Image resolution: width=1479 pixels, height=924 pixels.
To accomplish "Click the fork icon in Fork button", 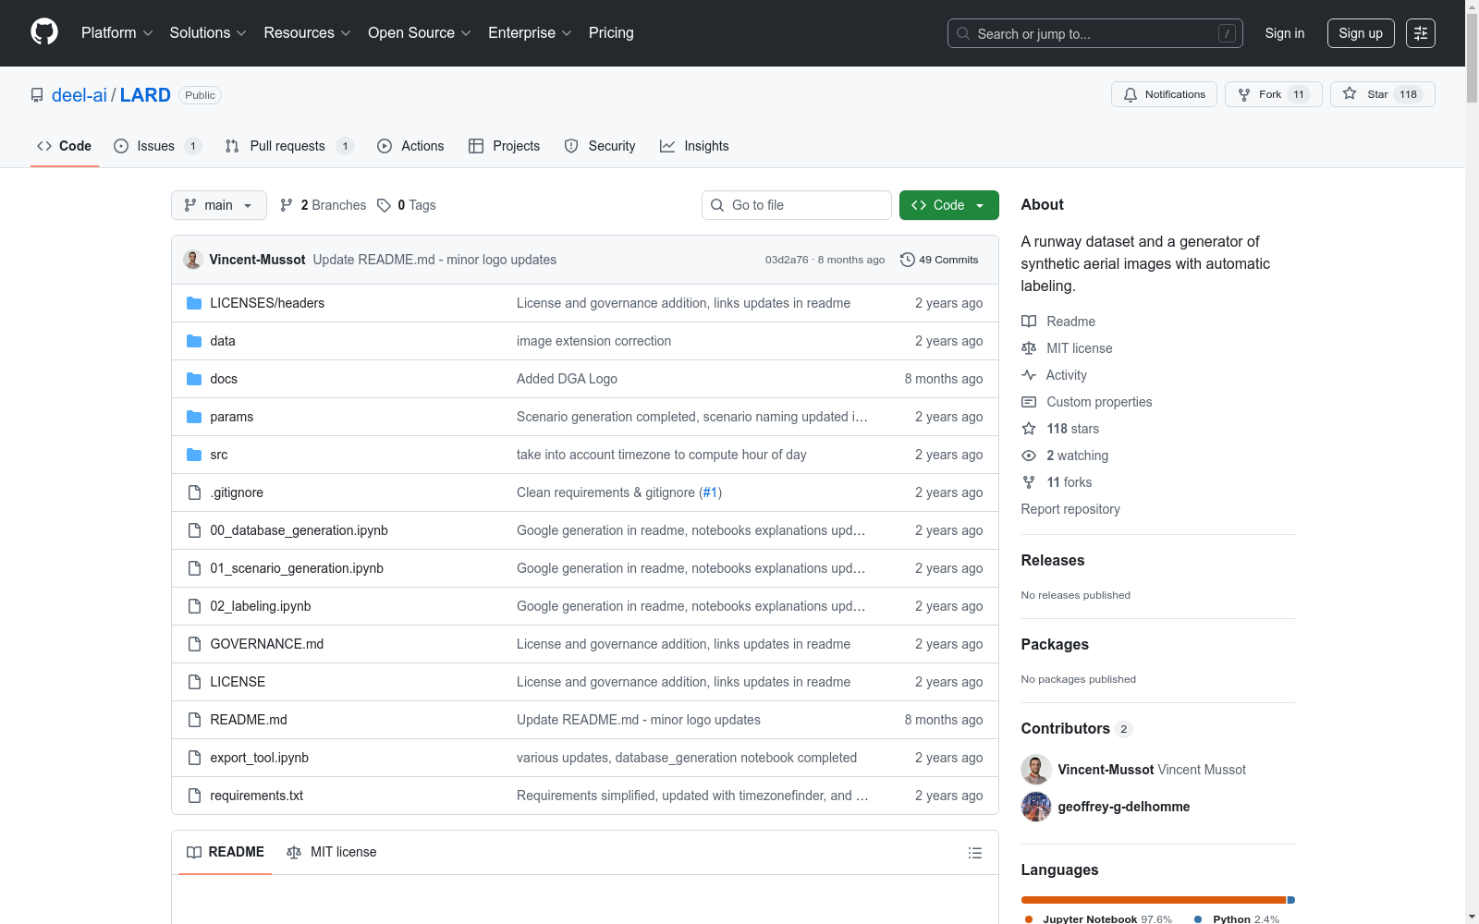I will pyautogui.click(x=1244, y=94).
